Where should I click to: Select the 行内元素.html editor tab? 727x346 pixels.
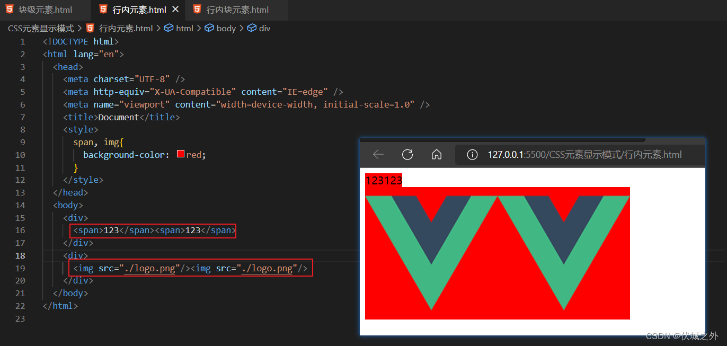coord(139,10)
